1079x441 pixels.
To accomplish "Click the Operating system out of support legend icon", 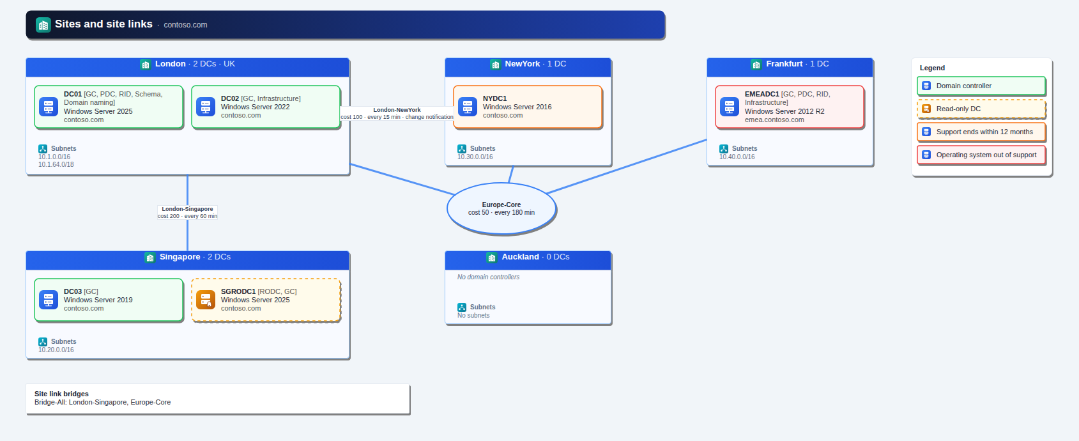I will (x=926, y=155).
